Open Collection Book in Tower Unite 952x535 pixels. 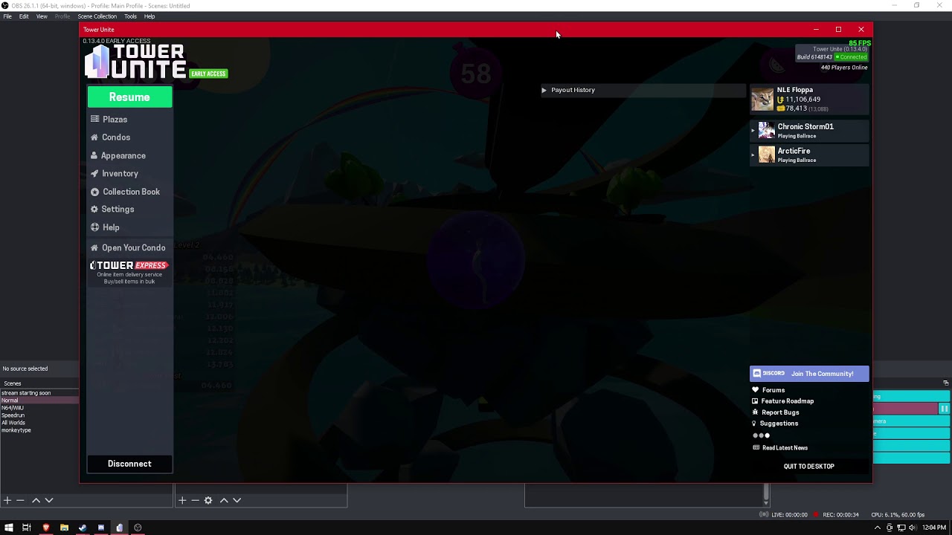coord(129,192)
